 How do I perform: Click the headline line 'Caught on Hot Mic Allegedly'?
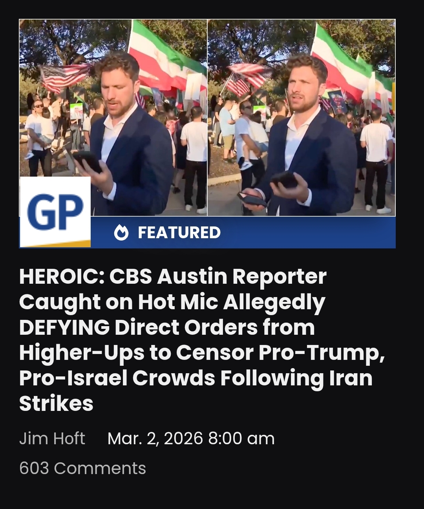point(172,302)
